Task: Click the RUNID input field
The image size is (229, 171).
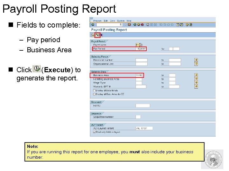Action: (143, 106)
